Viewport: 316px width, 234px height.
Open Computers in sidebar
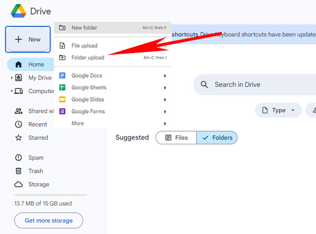(41, 91)
